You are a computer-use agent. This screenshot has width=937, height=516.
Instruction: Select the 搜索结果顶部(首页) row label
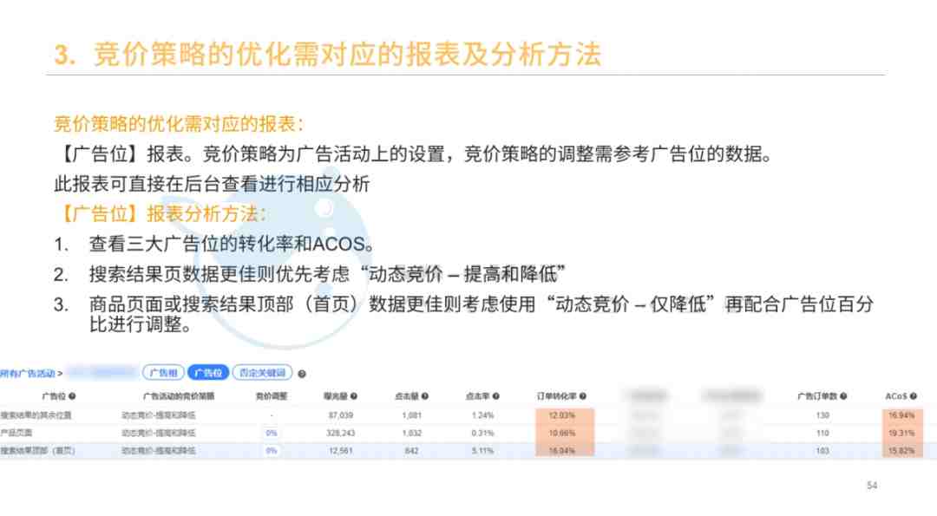pos(37,450)
